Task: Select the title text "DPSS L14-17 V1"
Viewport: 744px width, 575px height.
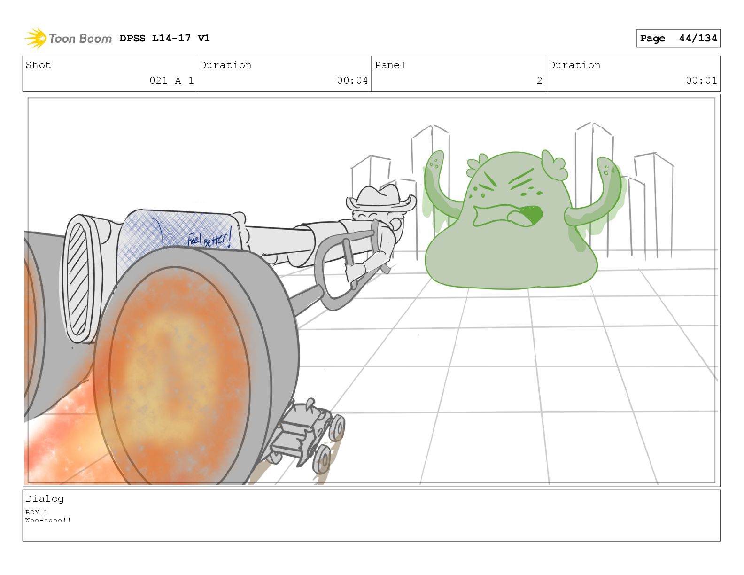Action: tap(164, 38)
